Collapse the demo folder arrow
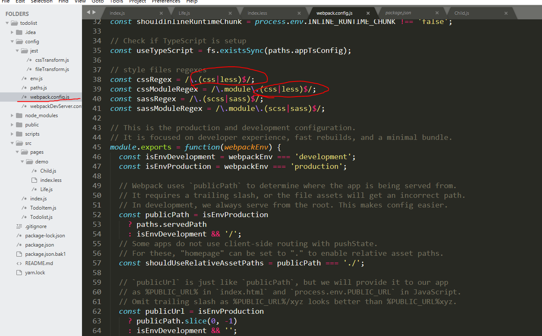This screenshot has height=336, width=542. pos(22,162)
